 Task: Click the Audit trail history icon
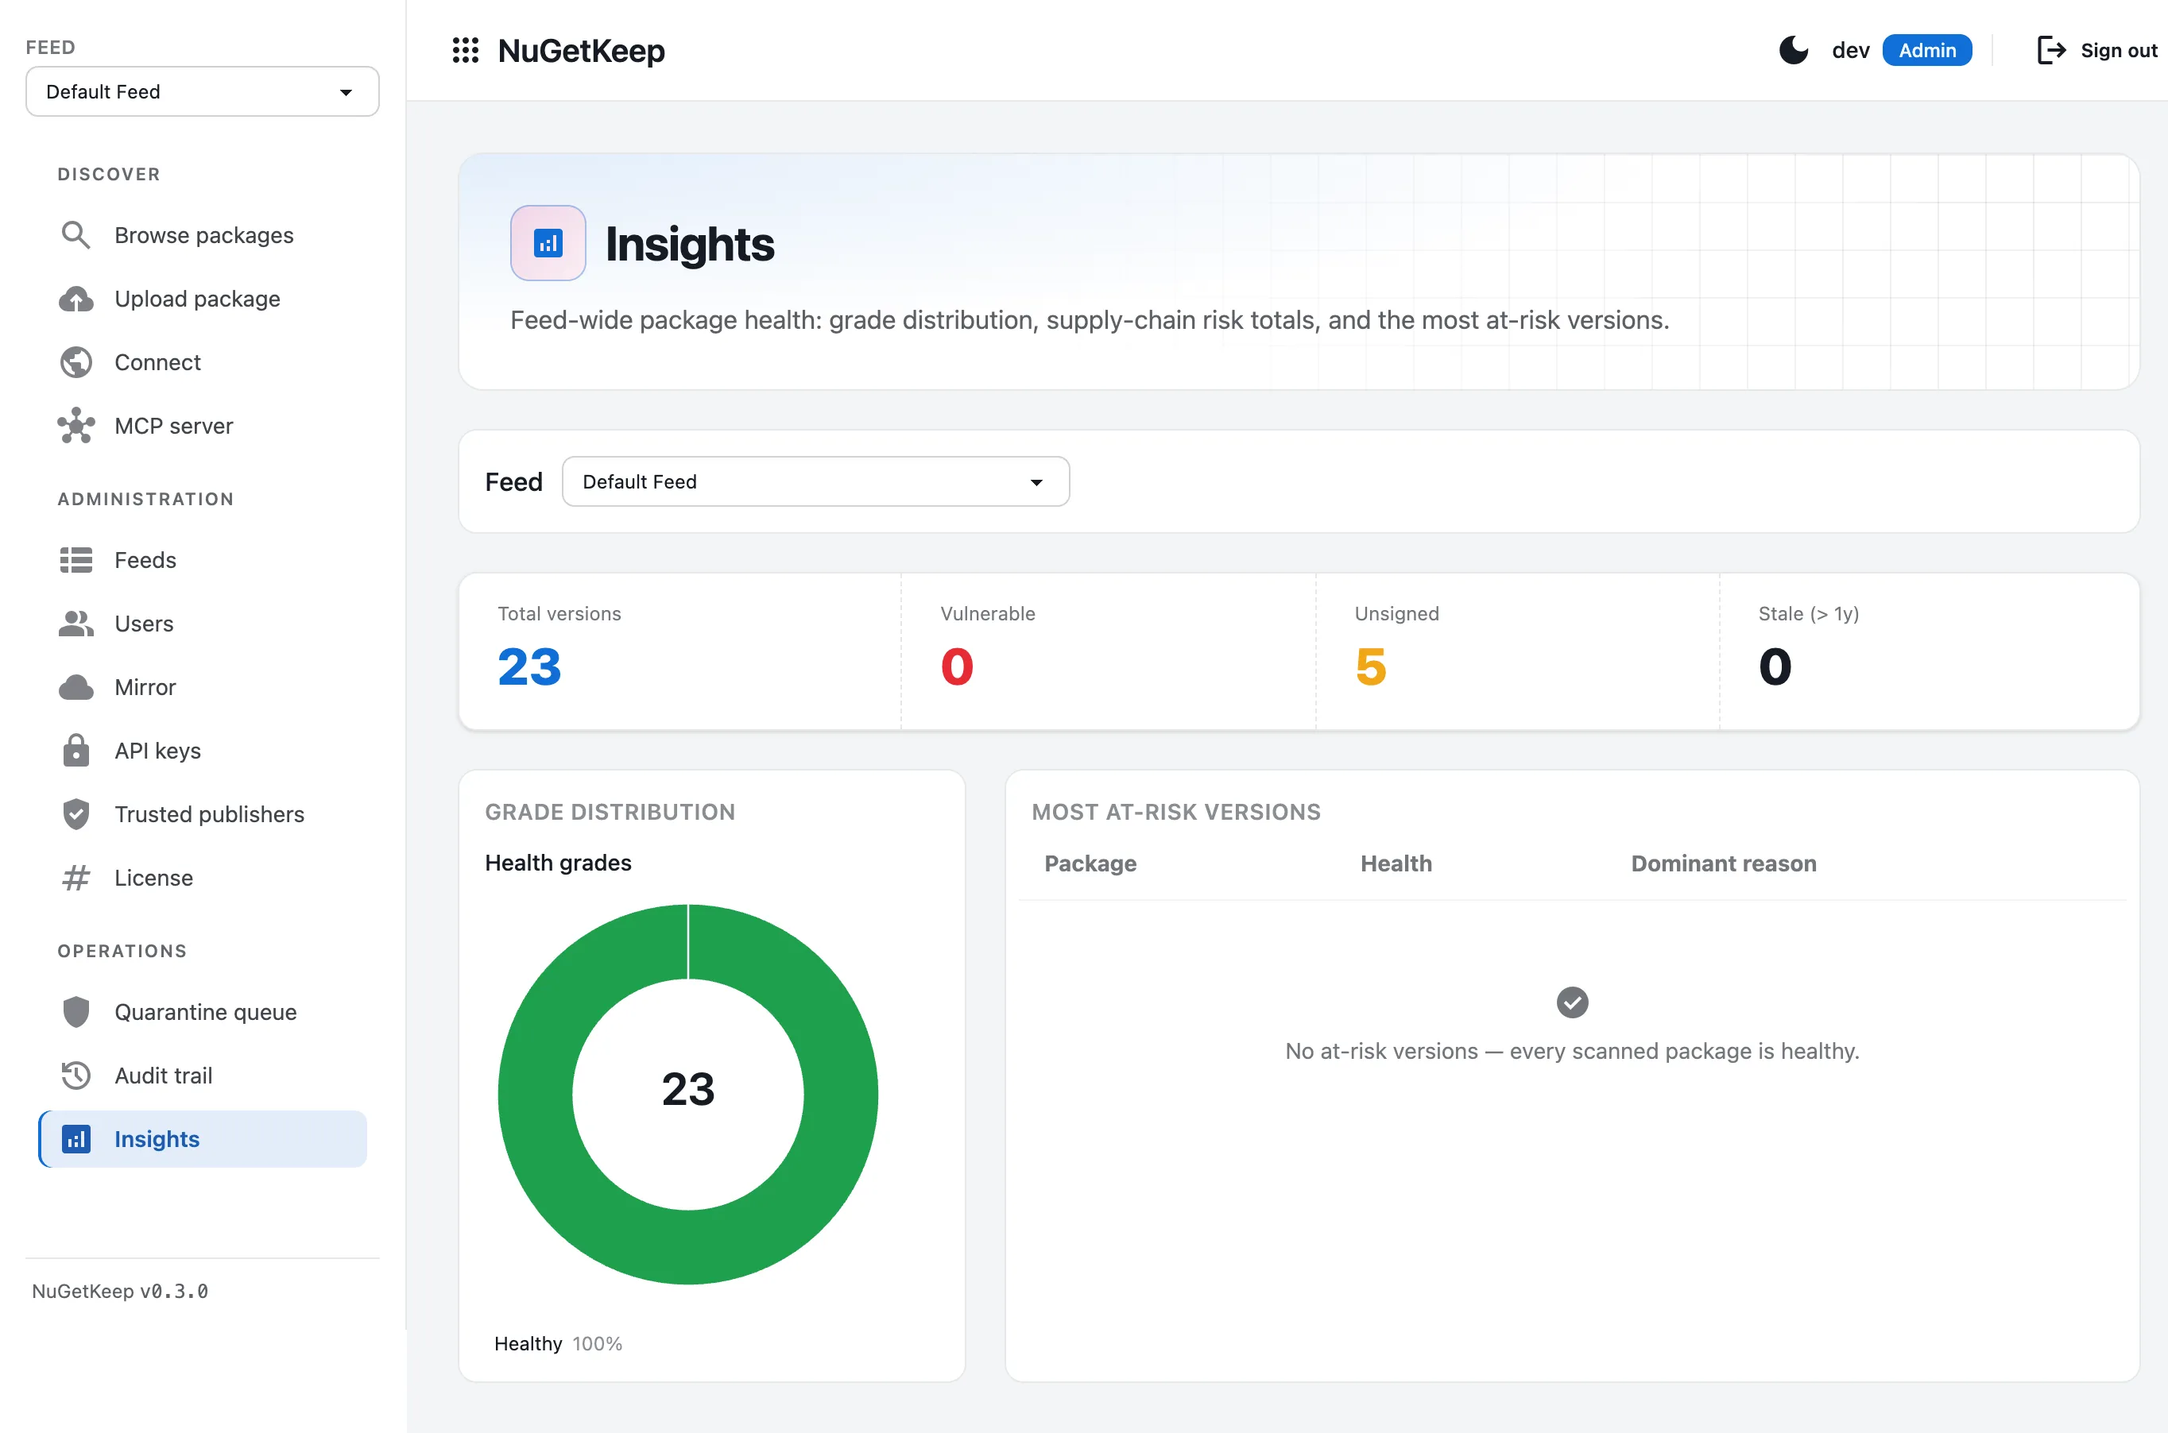[x=75, y=1075]
